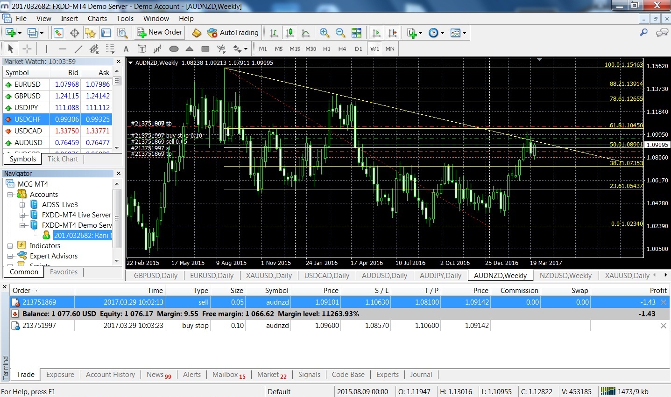Click the Navigator panel vertical scrollbar
Screen dimensions: 671x397
click(x=117, y=218)
